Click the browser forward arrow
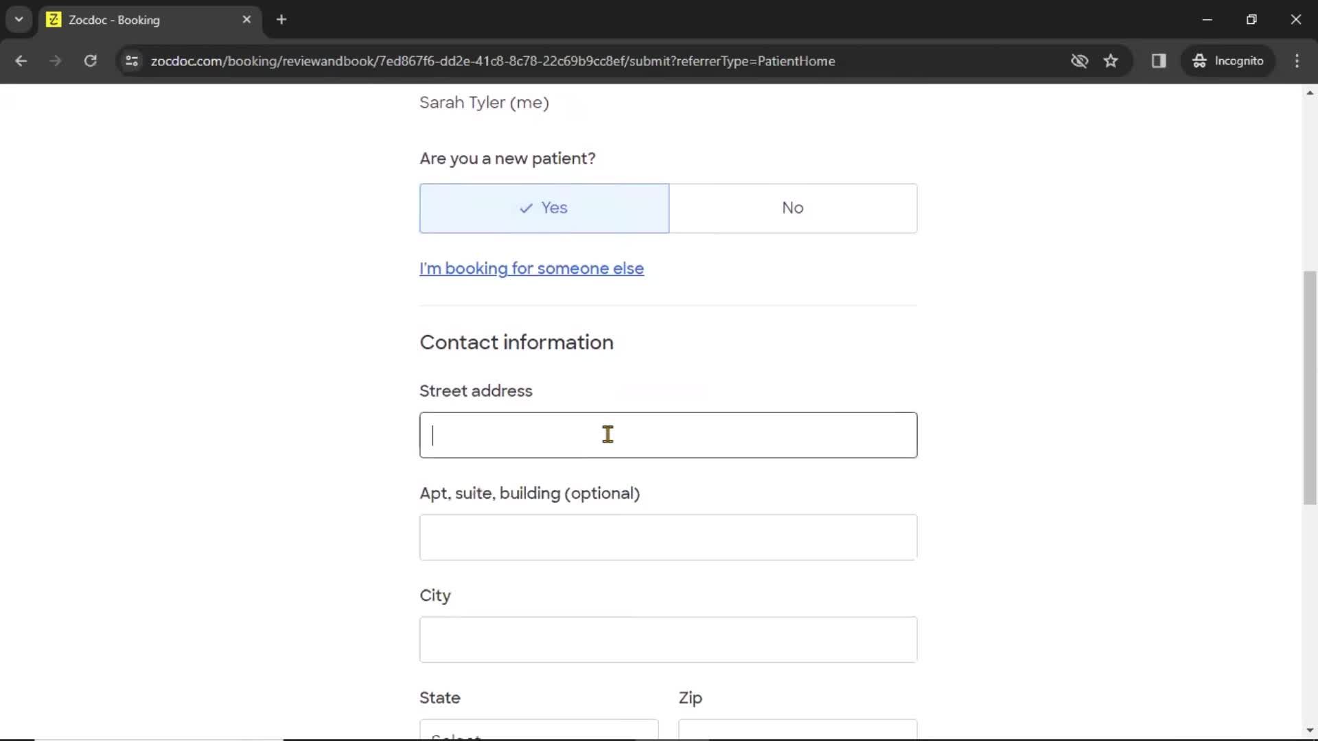The image size is (1318, 741). pos(56,61)
